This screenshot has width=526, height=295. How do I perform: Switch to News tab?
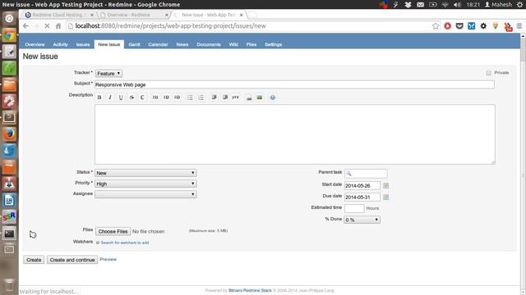[182, 44]
